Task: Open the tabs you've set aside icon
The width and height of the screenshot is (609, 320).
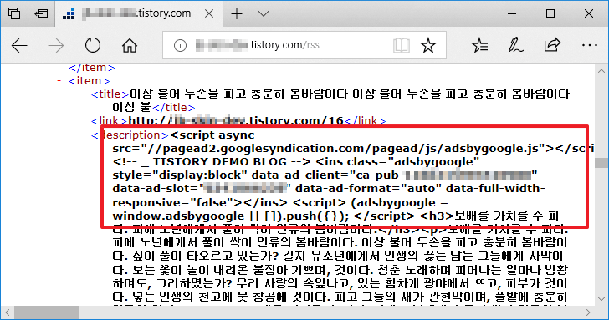Action: point(14,13)
